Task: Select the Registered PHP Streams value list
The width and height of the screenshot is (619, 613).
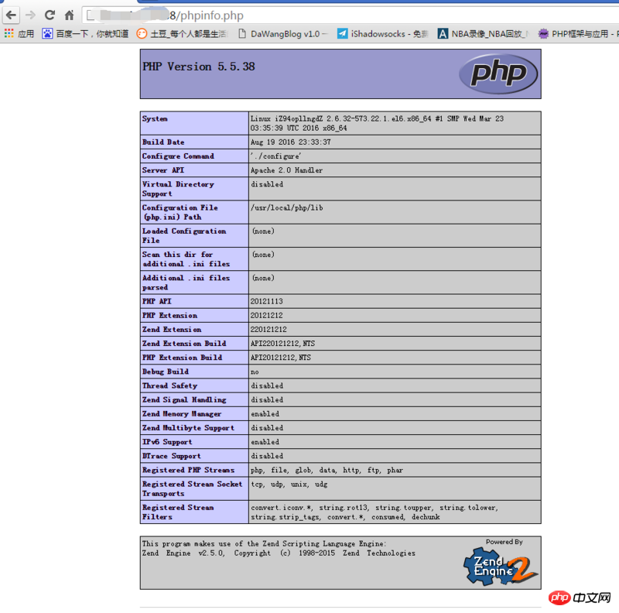Action: (327, 470)
